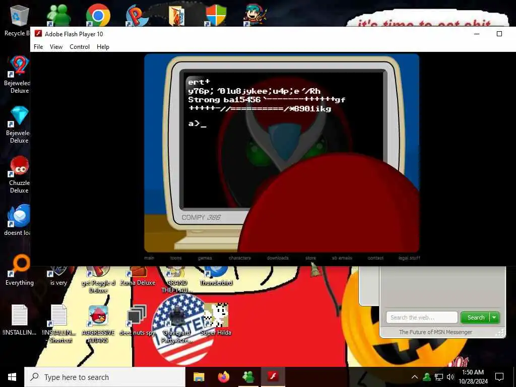Screen dimensions: 516x387
Task: Click the 'main' link below the toon
Action: pos(149,258)
